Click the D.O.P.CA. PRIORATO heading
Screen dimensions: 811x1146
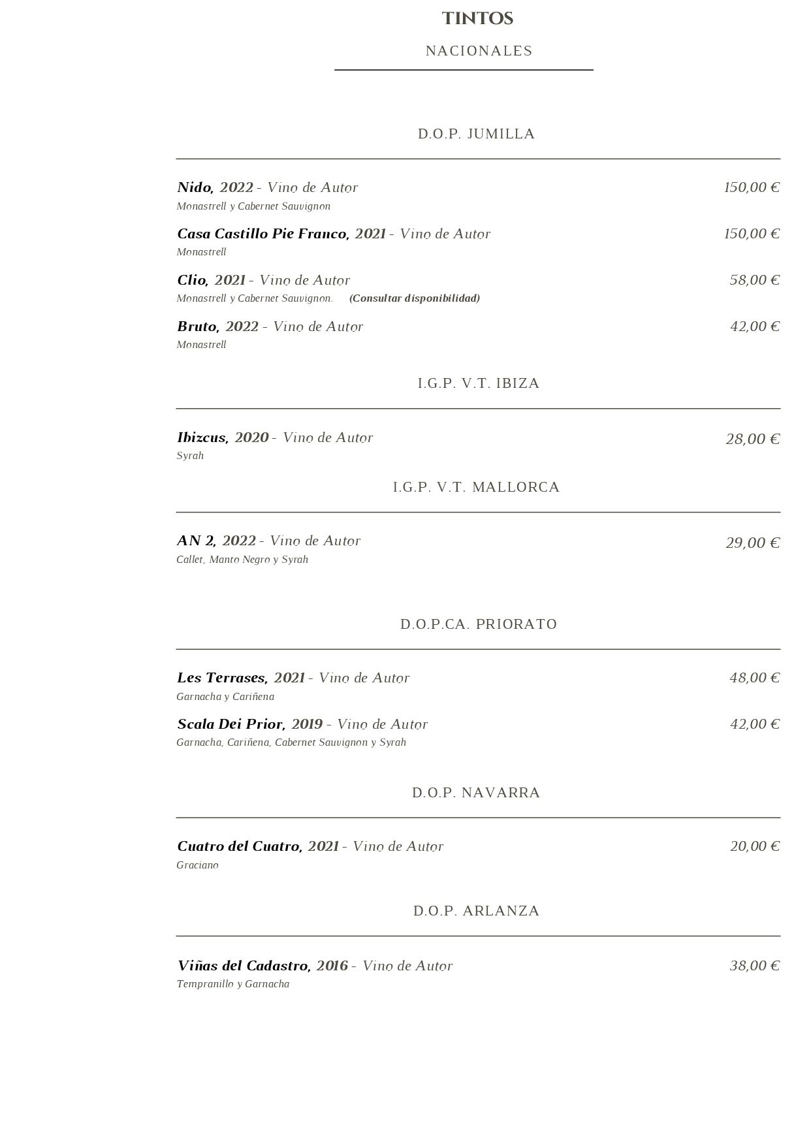(479, 624)
